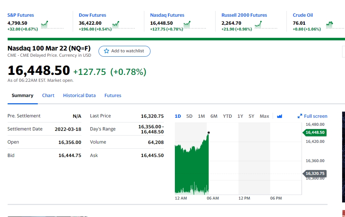Click the star icon in Add to watchlist
This screenshot has height=217, width=345.
[x=107, y=51]
